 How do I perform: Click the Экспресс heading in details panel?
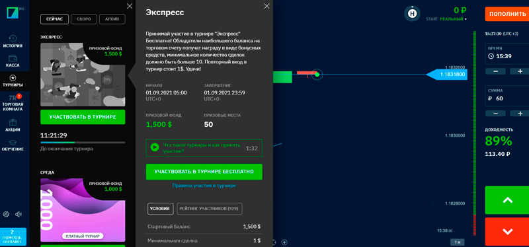165,13
